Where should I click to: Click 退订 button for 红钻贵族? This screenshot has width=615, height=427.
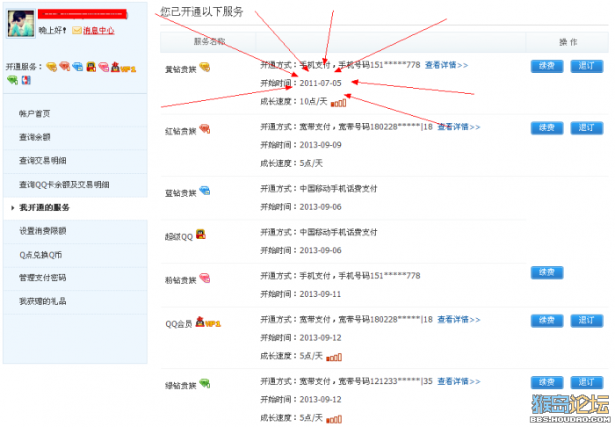(x=586, y=127)
